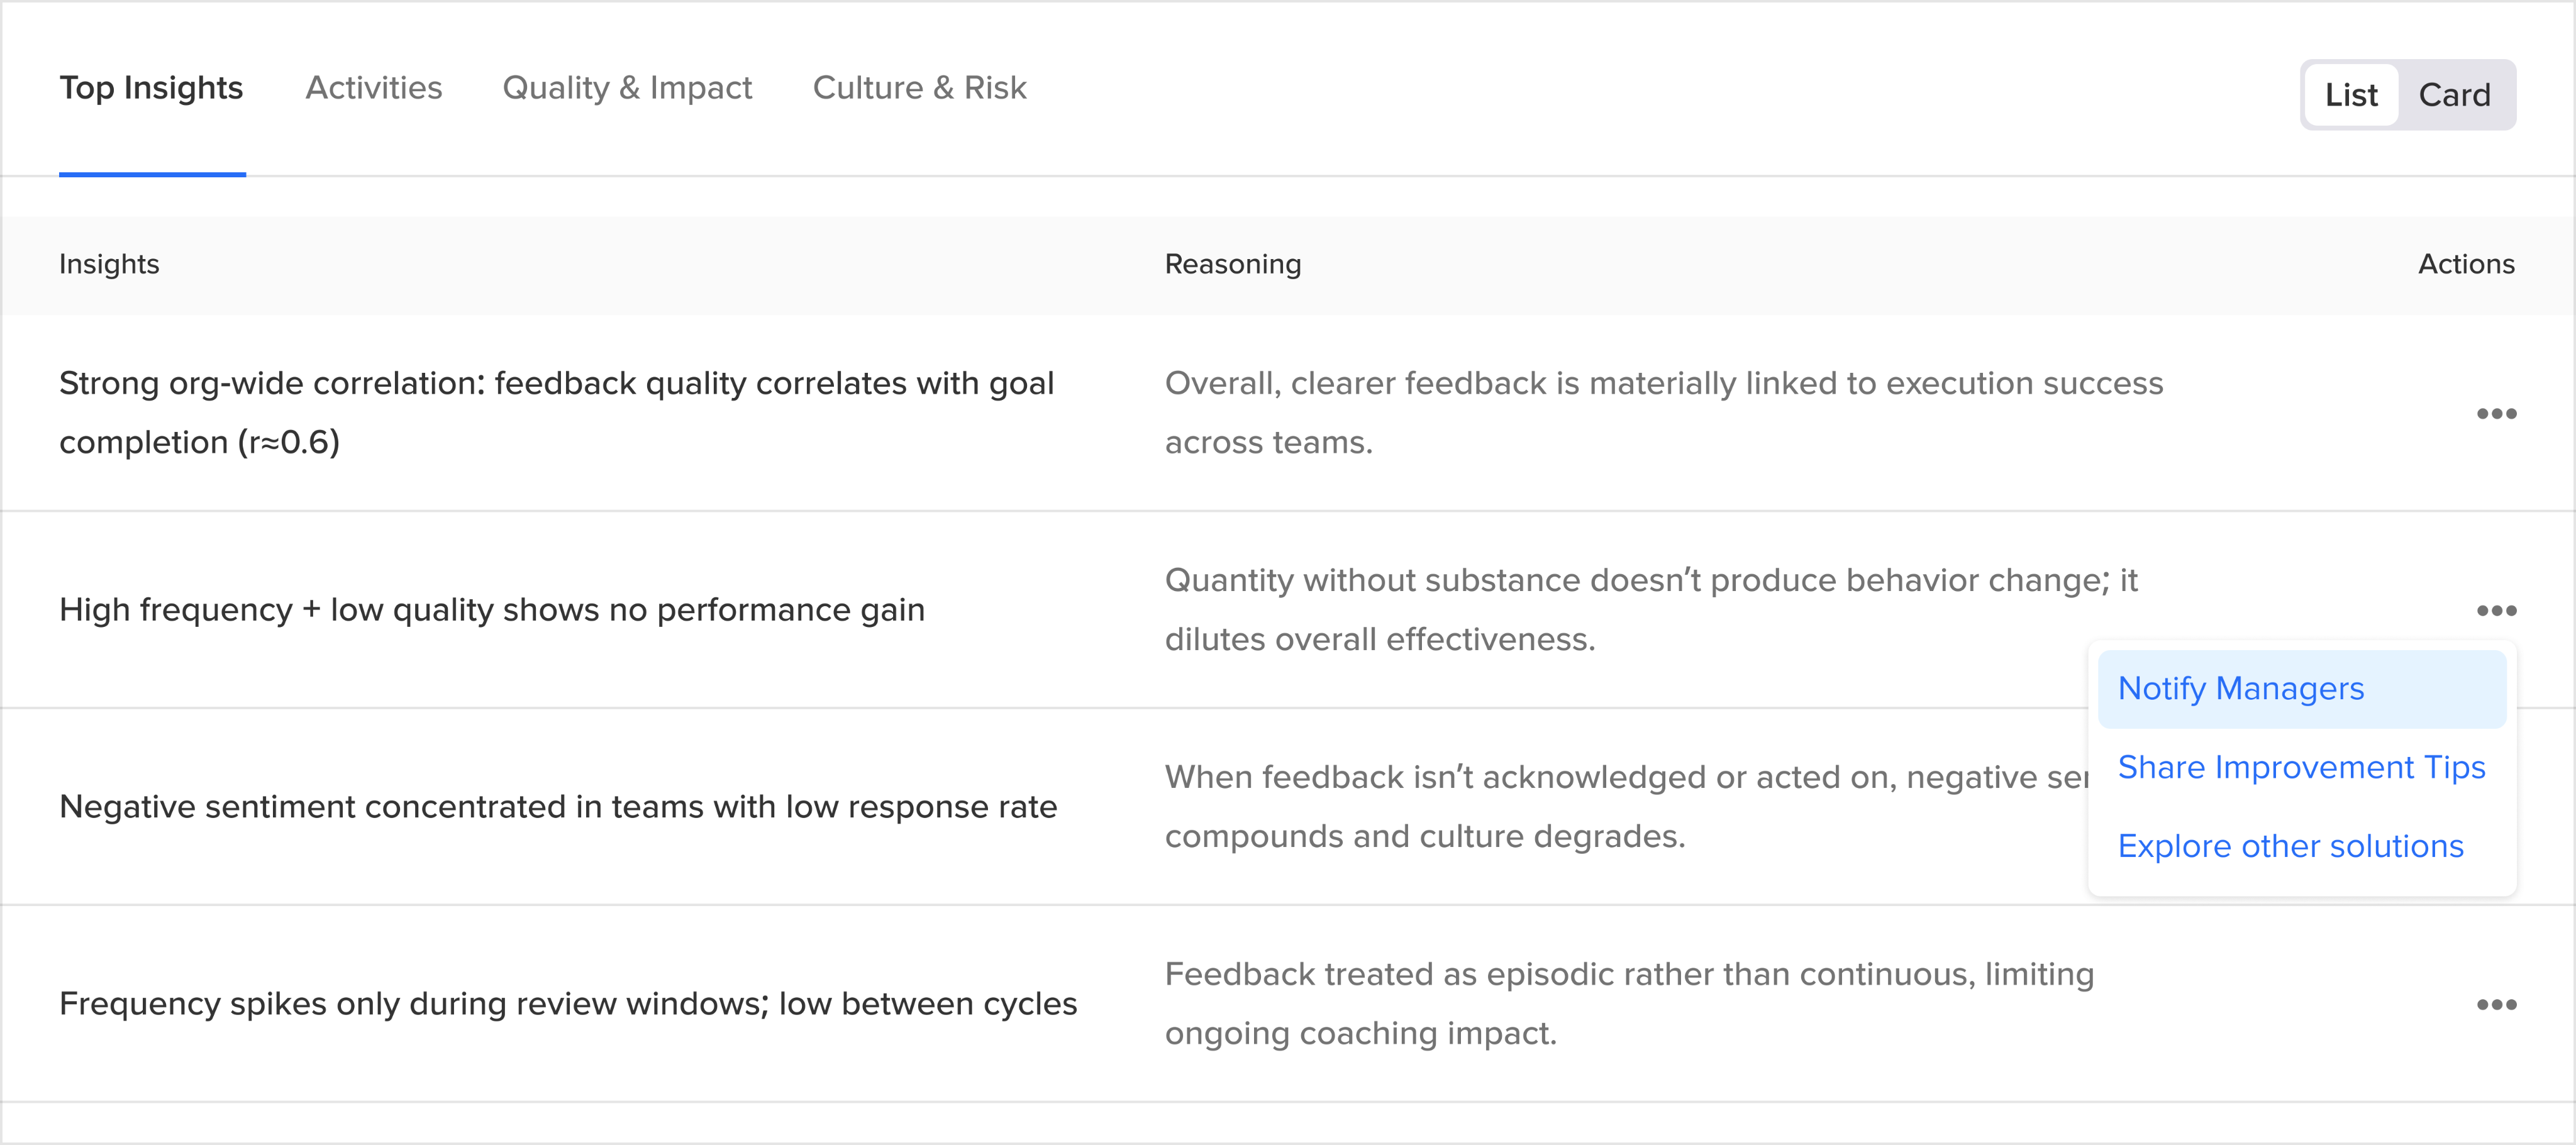
Task: Select high frequency low quality insight
Action: 491,610
